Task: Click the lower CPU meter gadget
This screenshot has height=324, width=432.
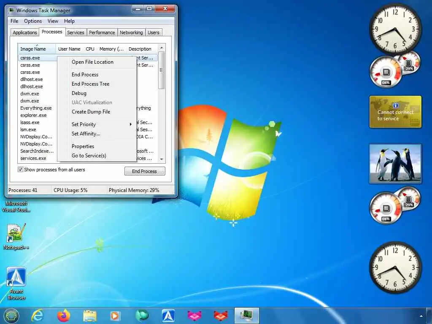Action: (386, 208)
